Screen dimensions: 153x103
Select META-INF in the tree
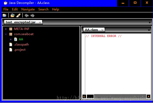pyautogui.click(x=22, y=29)
